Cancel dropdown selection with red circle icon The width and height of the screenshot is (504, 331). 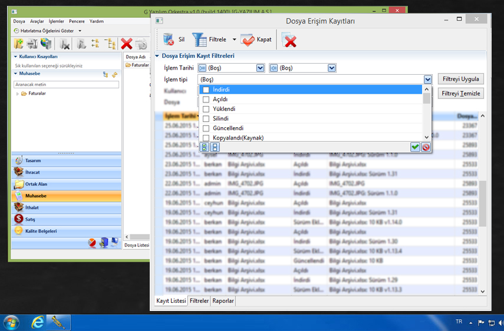point(426,147)
